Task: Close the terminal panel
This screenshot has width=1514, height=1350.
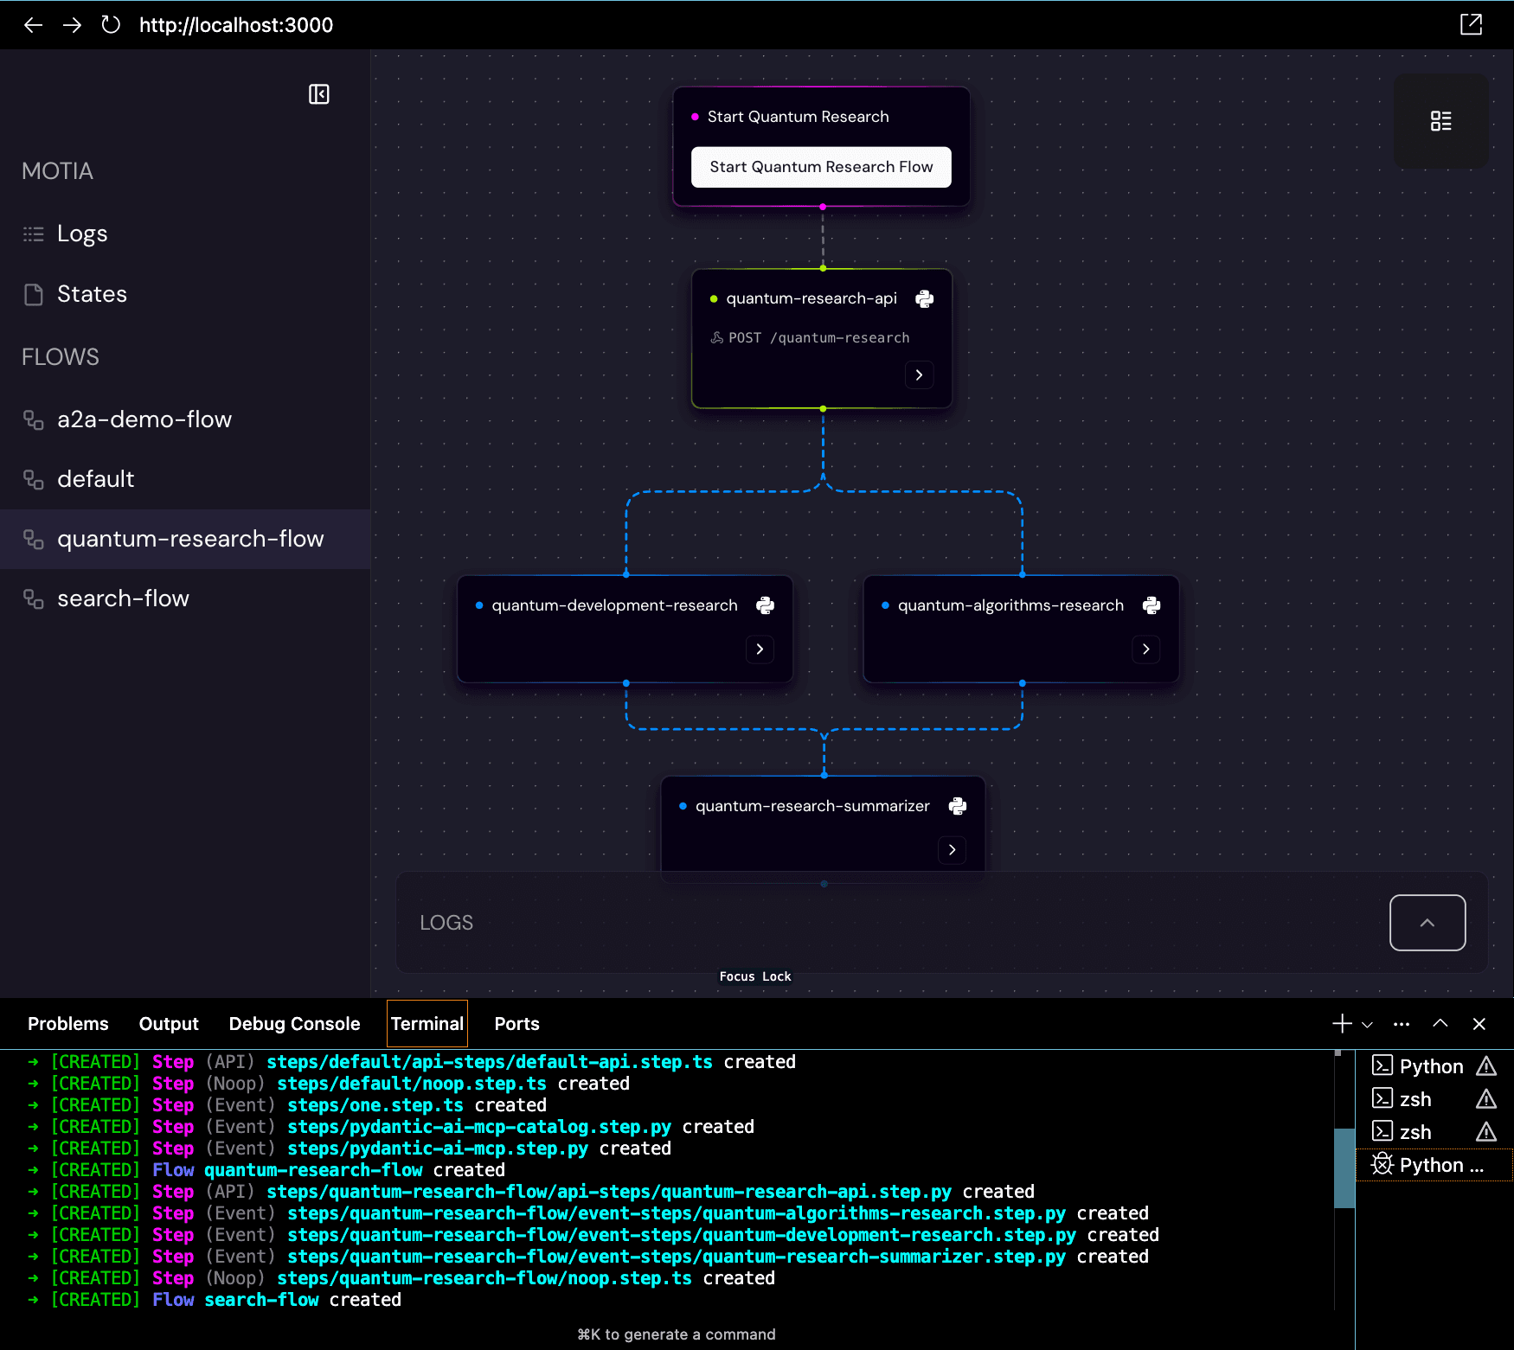Action: (1479, 1024)
